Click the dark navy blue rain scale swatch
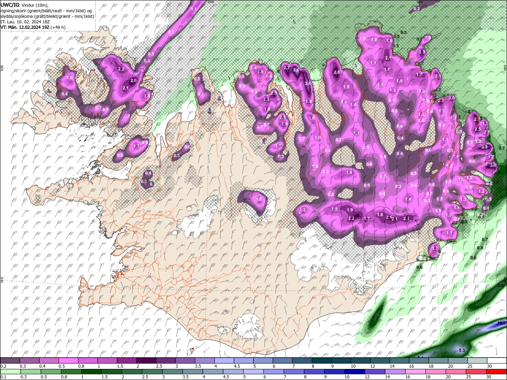This screenshot has height=380, width=507. pyautogui.click(x=354, y=372)
